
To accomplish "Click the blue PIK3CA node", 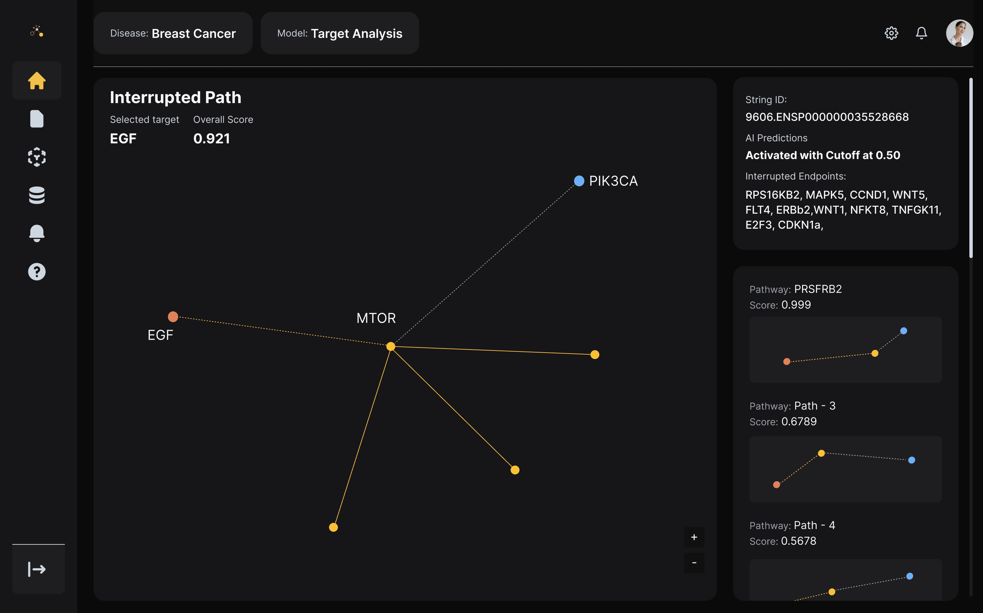I will click(579, 181).
